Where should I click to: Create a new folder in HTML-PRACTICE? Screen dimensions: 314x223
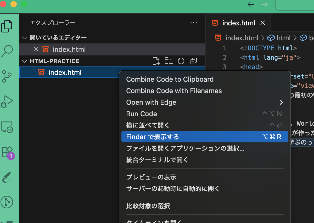(x=169, y=61)
